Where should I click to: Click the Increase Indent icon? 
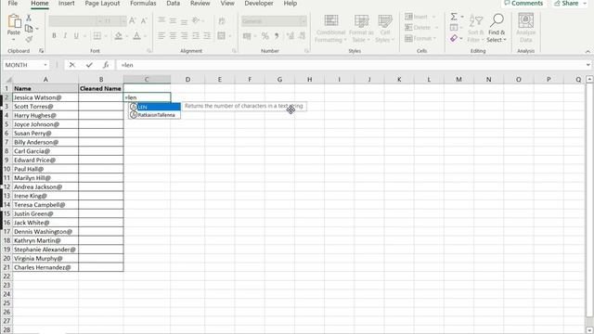[x=207, y=35]
